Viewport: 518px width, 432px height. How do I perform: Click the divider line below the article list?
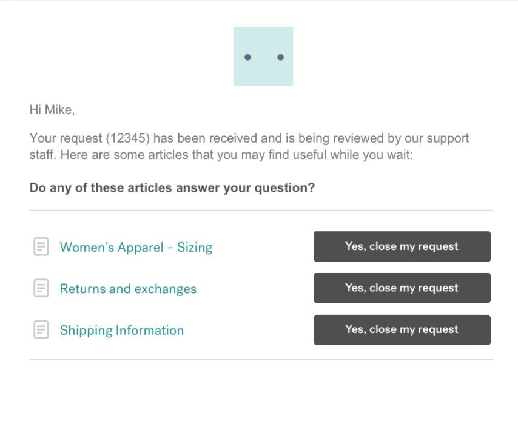click(261, 359)
